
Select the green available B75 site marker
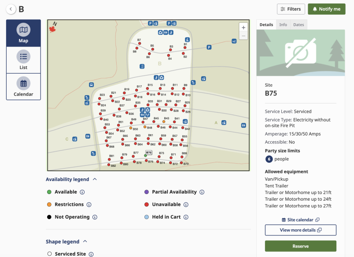(146, 156)
